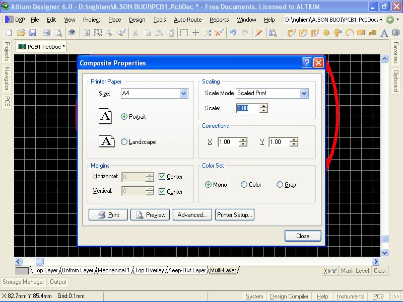Click the Clear Filter red X icon
Screen dimensions: 403x302
pyautogui.click(x=219, y=33)
